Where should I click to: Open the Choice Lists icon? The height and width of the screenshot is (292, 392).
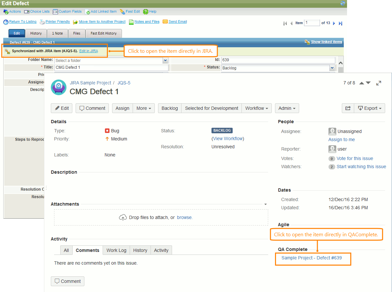pyautogui.click(x=27, y=12)
